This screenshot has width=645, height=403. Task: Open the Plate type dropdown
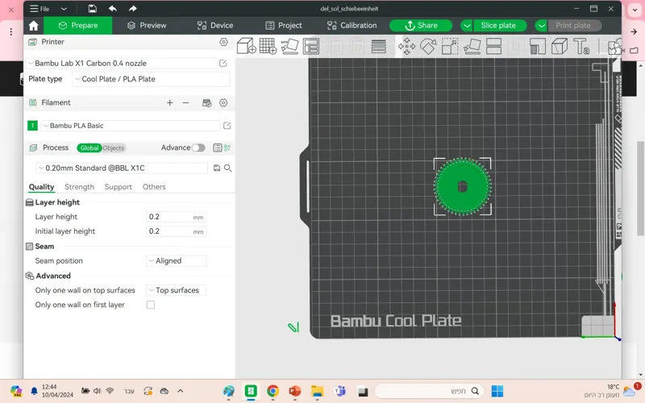pyautogui.click(x=151, y=79)
